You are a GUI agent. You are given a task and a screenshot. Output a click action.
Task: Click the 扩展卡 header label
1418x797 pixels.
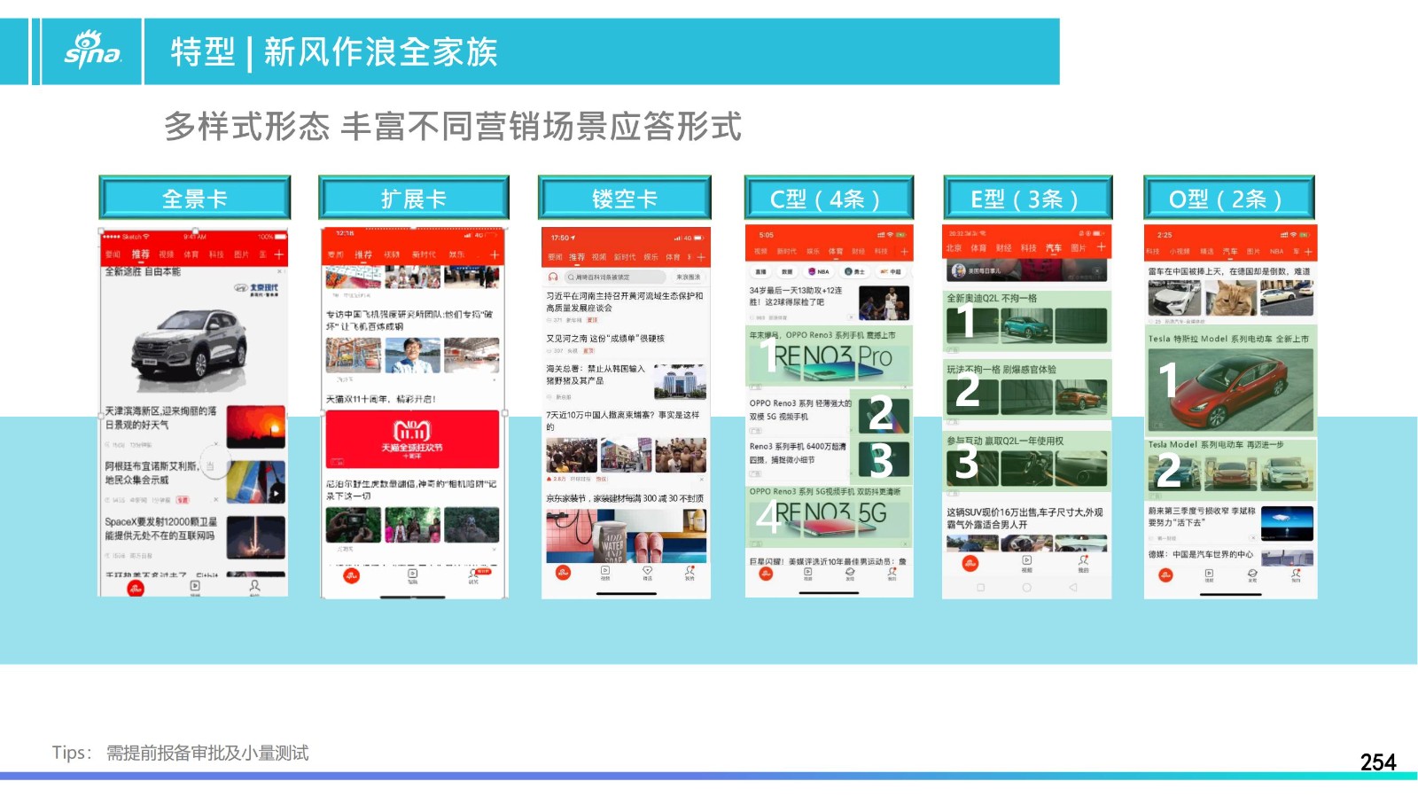(414, 199)
